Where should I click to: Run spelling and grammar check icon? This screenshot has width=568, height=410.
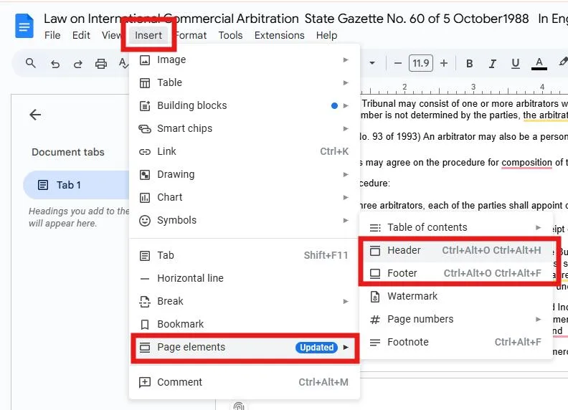123,64
